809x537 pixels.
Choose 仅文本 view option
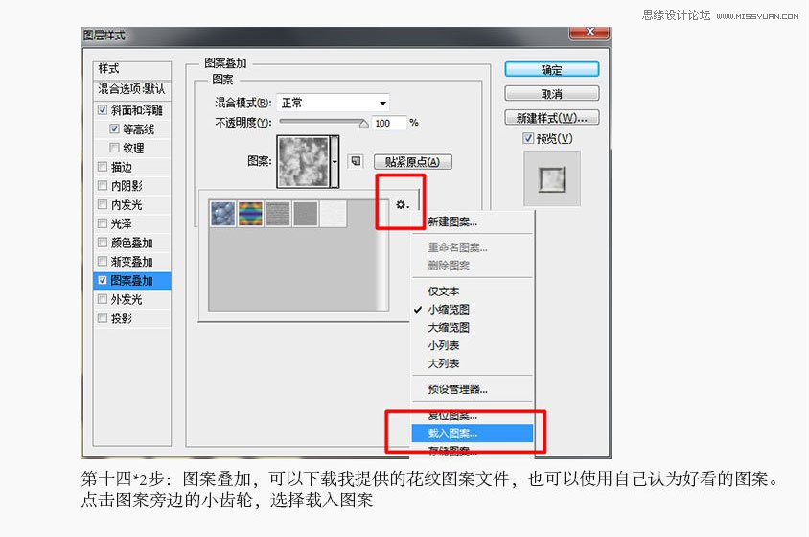point(473,292)
